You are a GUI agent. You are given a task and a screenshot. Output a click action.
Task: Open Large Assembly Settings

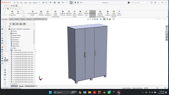click(114, 14)
